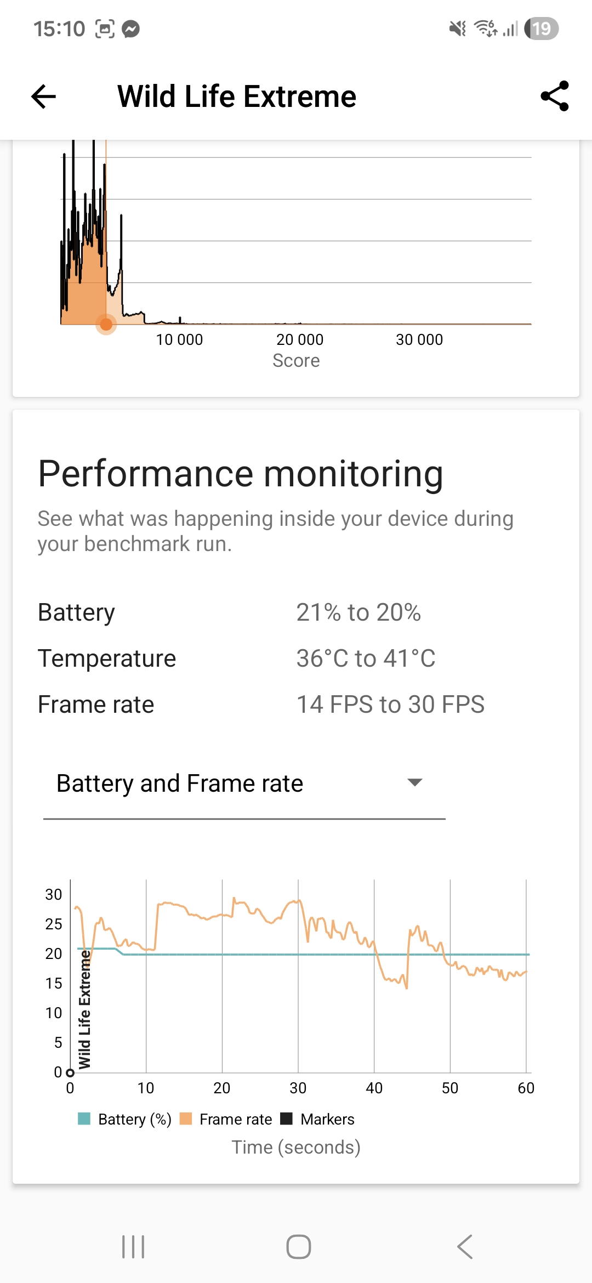The image size is (592, 1283).
Task: Tap the share icon
Action: point(554,96)
